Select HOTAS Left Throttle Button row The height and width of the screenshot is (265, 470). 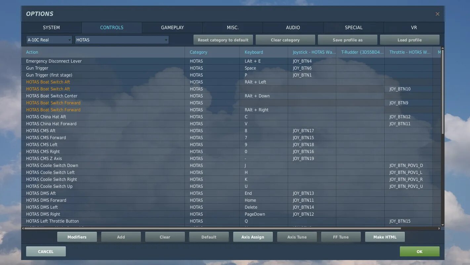coord(231,221)
